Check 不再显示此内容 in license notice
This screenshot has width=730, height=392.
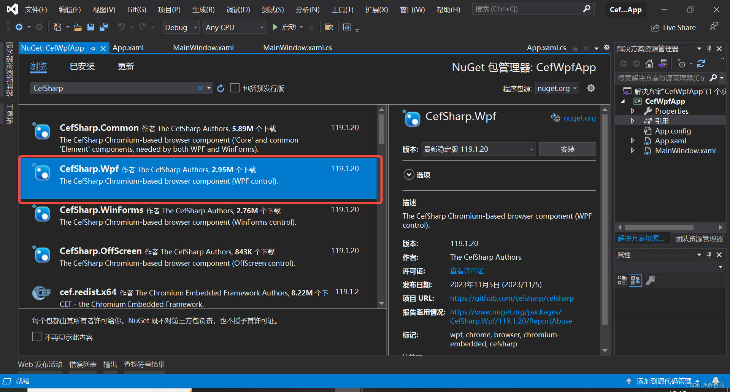36,336
